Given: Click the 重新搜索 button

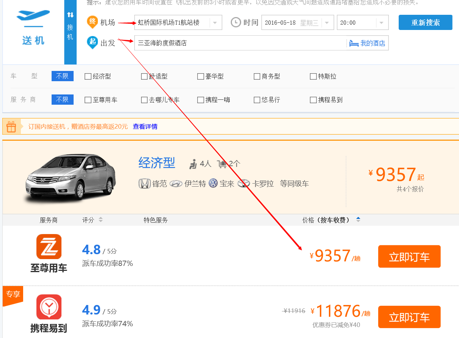Looking at the screenshot, I should (425, 22).
